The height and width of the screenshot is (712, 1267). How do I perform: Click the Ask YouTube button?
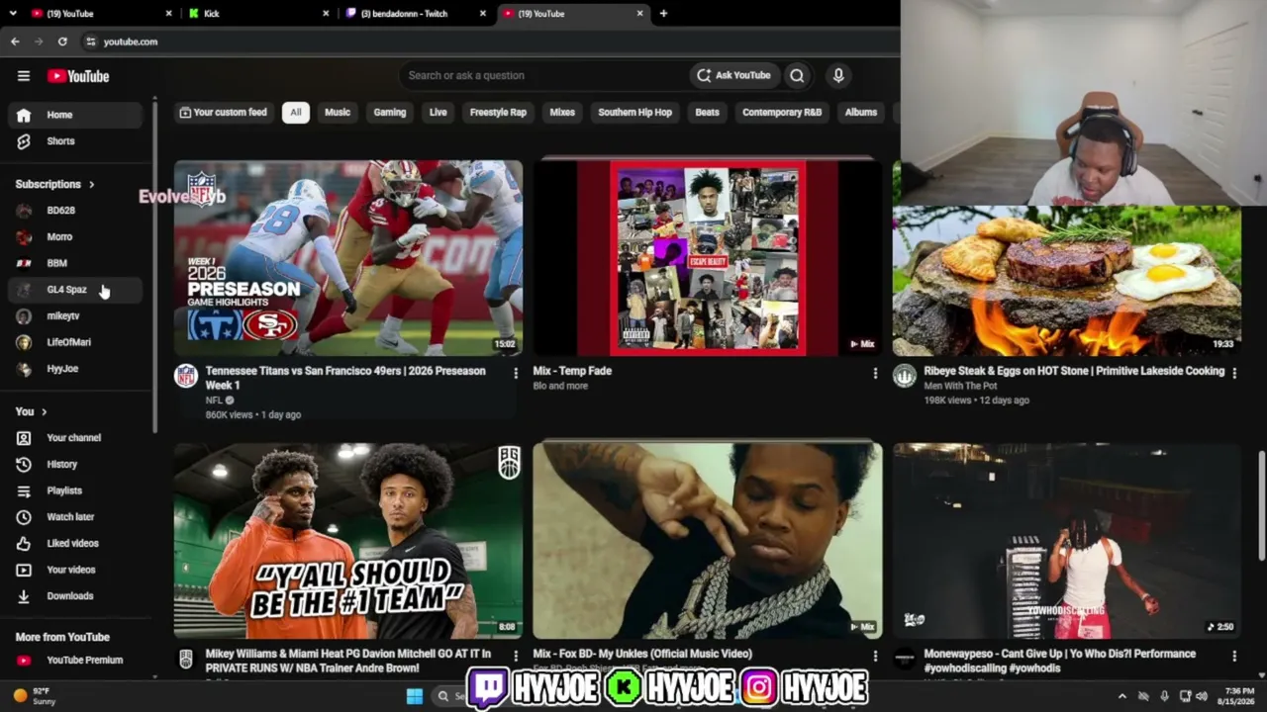(733, 75)
